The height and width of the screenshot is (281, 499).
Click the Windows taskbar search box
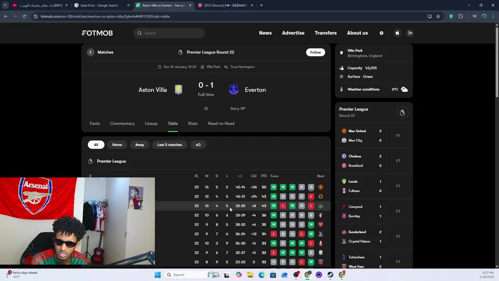[x=192, y=275]
